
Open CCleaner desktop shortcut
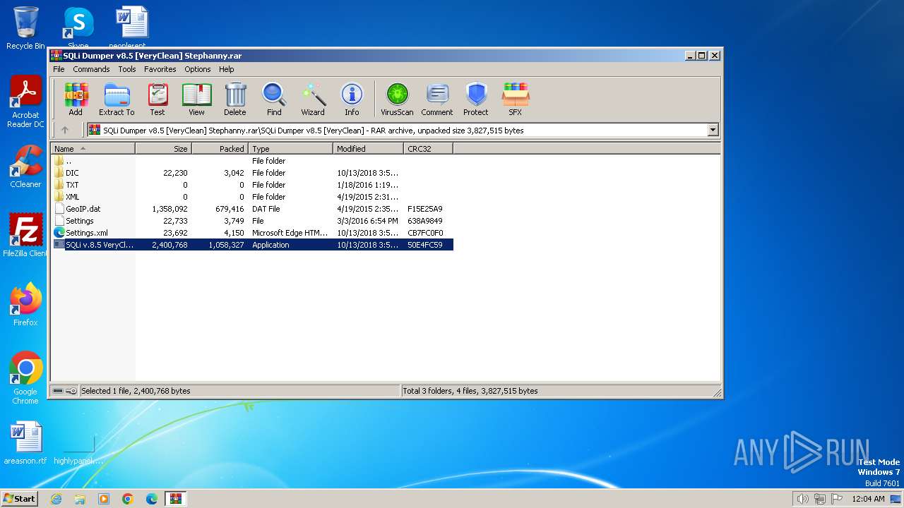tap(25, 167)
